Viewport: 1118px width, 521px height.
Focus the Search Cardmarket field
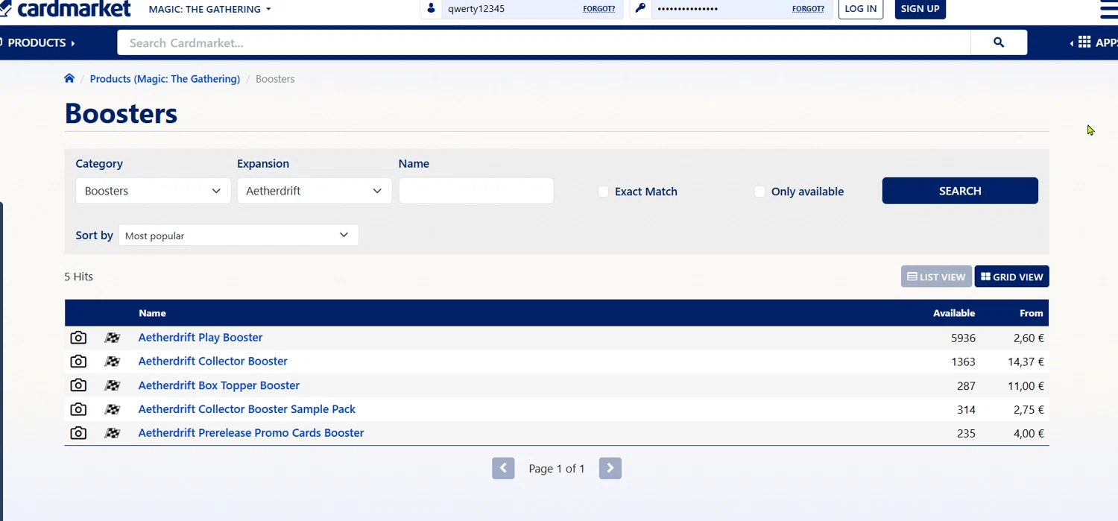pyautogui.click(x=544, y=42)
